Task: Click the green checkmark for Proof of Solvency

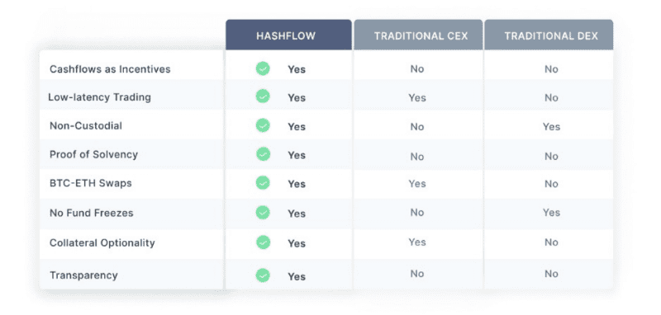Action: tap(263, 154)
